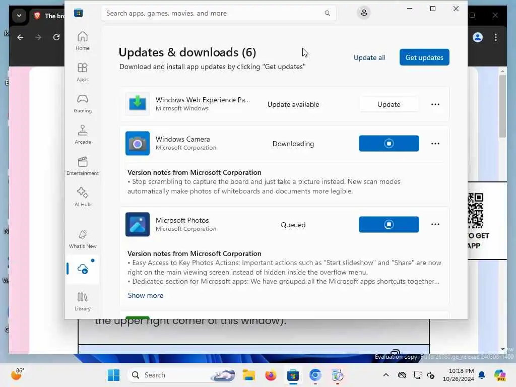The image size is (516, 387).
Task: Click the Windows Web Experience Pa... title
Action: tap(203, 100)
